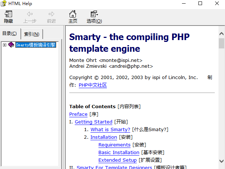Open the Options (选项) toolbar icon

[x=94, y=14]
